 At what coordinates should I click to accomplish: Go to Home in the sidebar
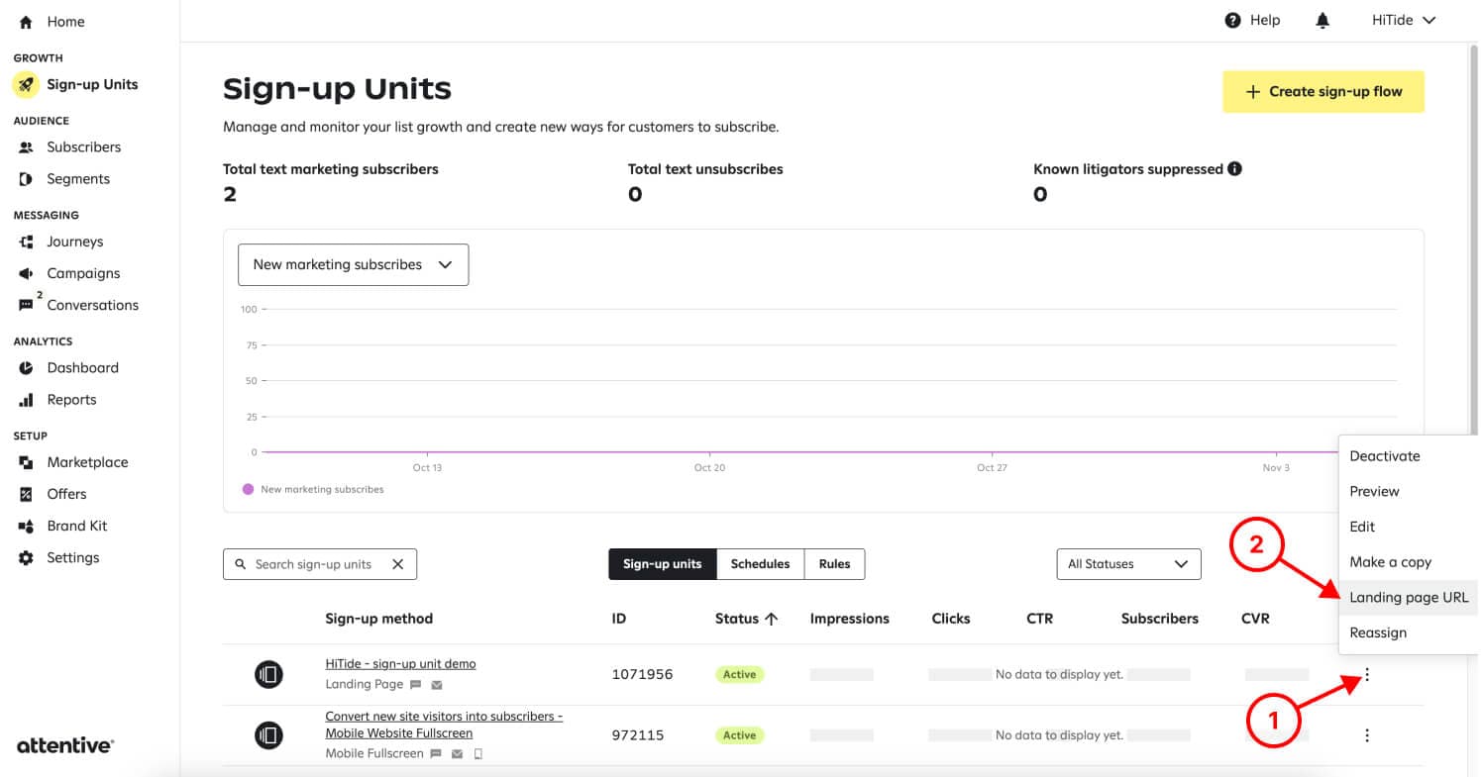tap(52, 21)
